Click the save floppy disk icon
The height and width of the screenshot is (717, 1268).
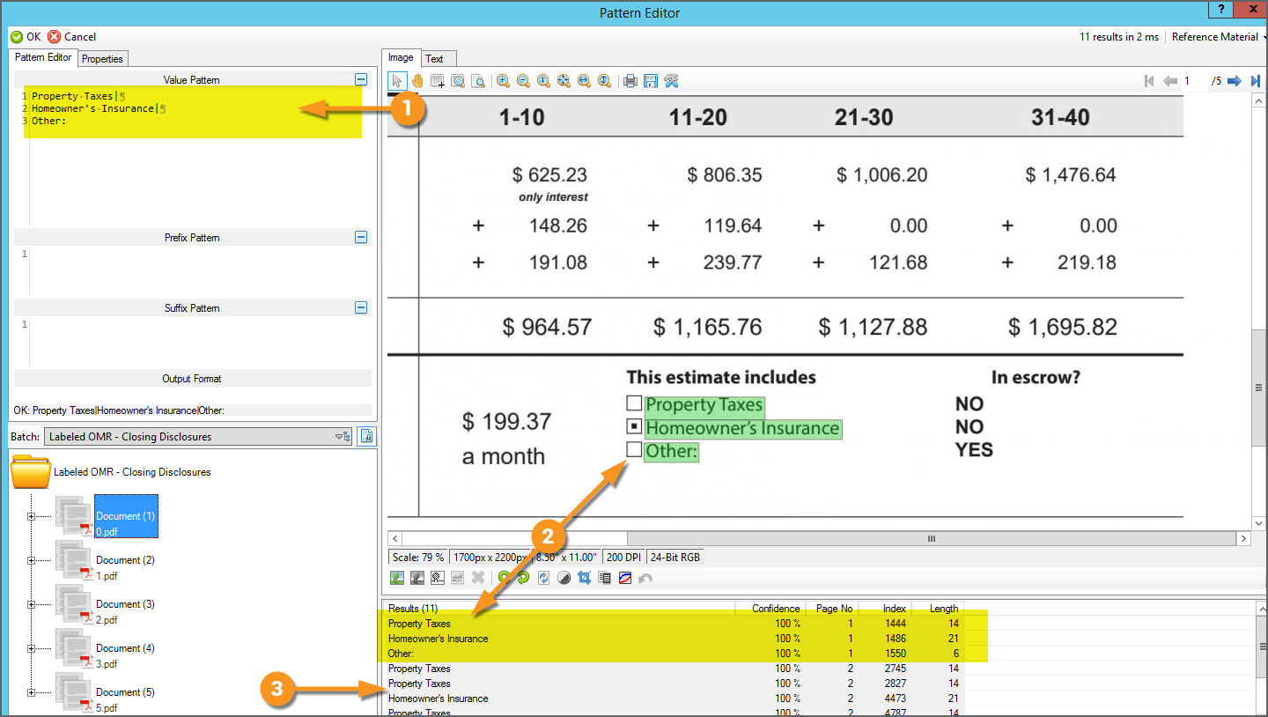(651, 81)
